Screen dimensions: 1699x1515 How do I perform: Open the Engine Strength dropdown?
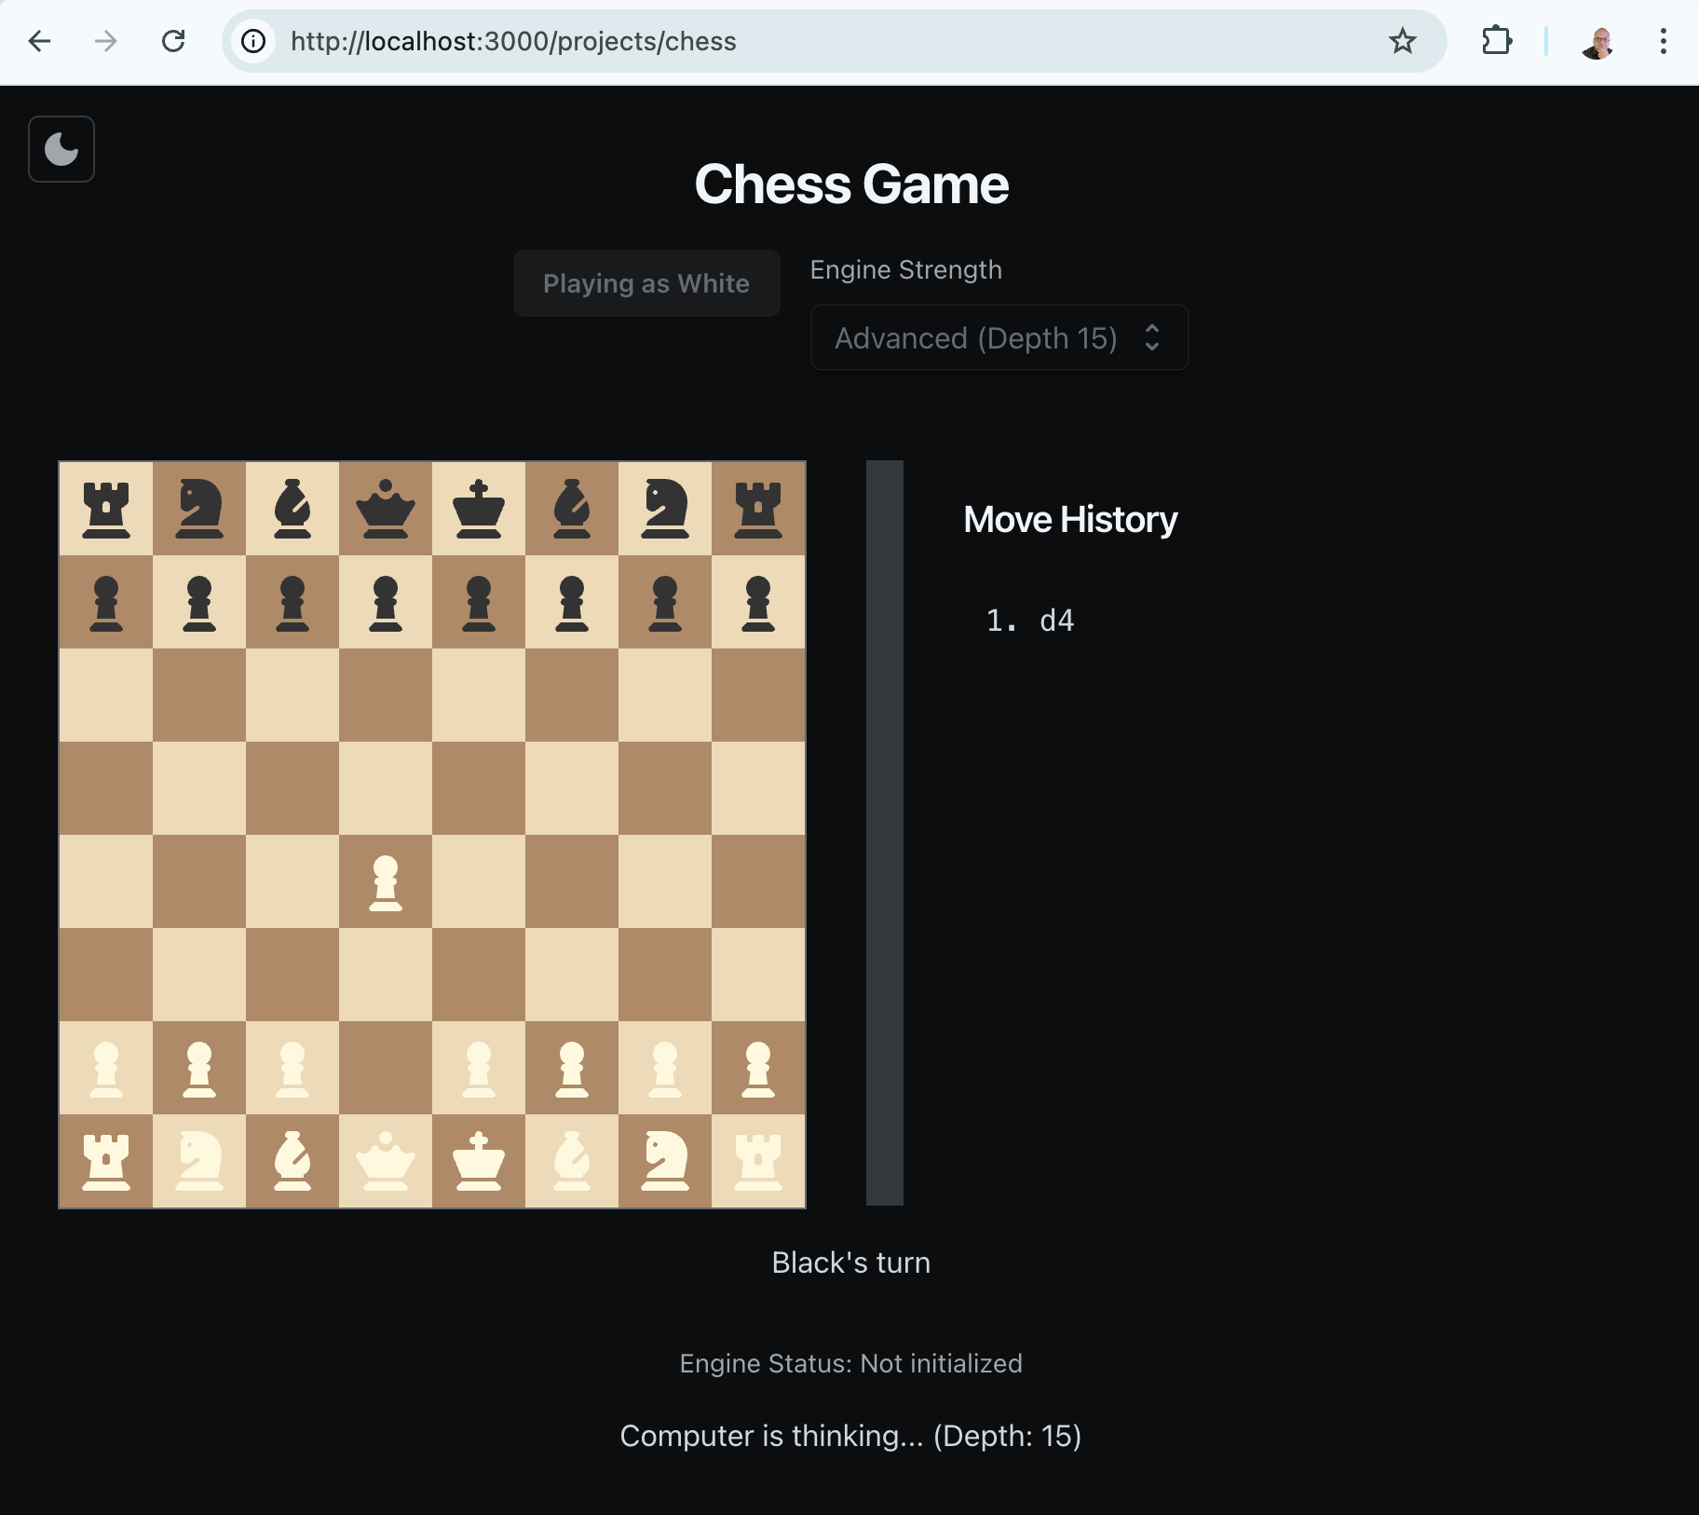tap(999, 337)
